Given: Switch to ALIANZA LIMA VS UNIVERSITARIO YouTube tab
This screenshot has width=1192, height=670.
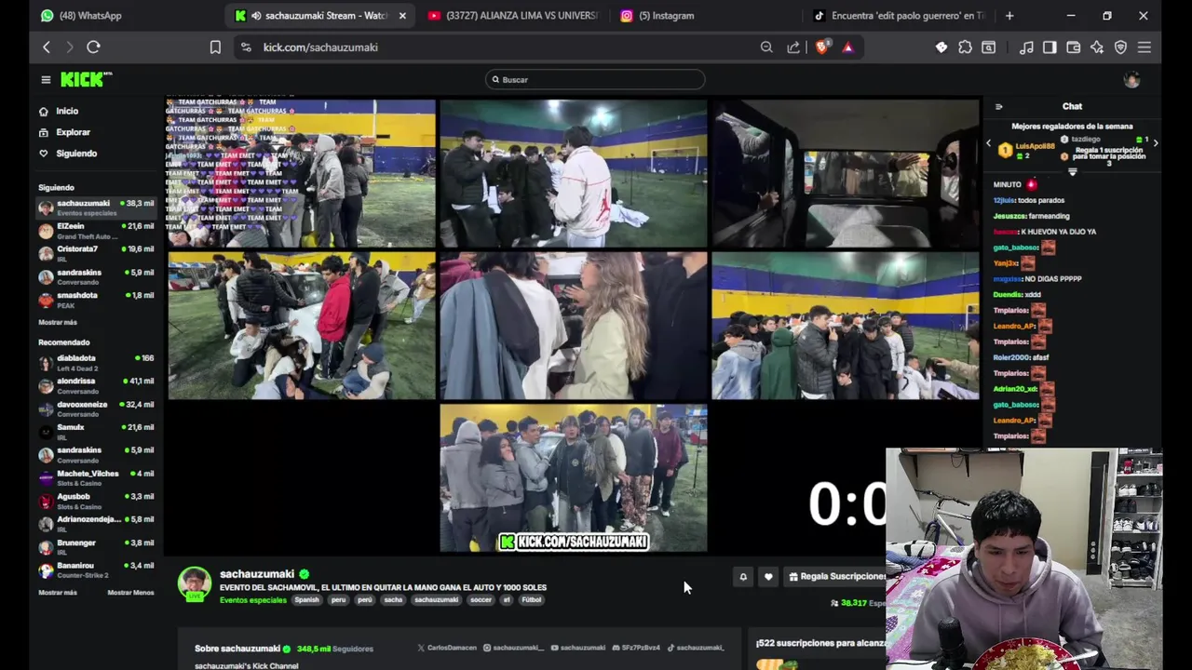Looking at the screenshot, I should 513,15.
